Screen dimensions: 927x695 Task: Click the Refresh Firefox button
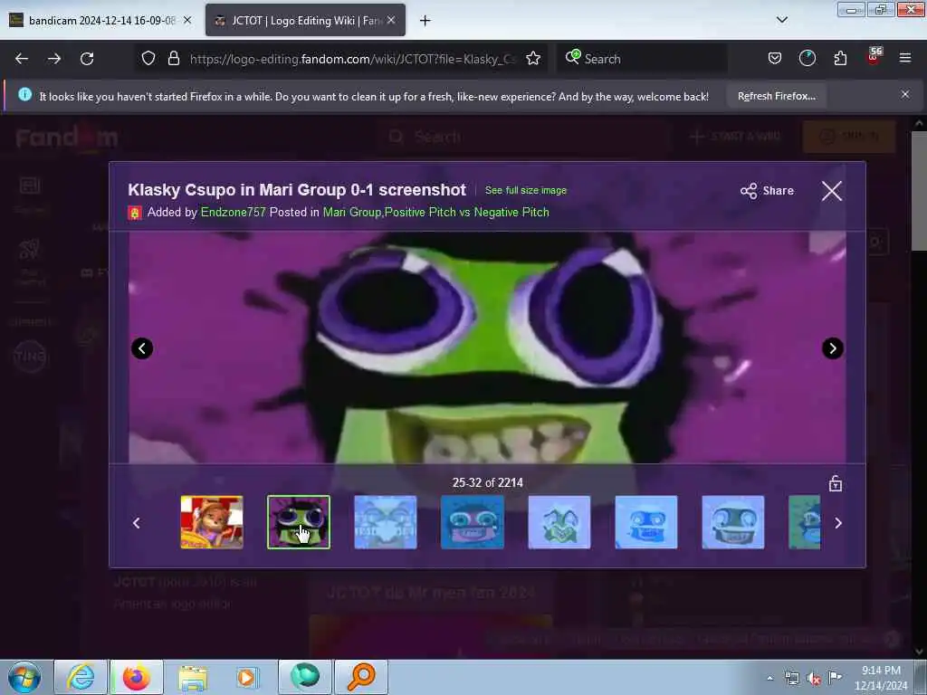[776, 96]
